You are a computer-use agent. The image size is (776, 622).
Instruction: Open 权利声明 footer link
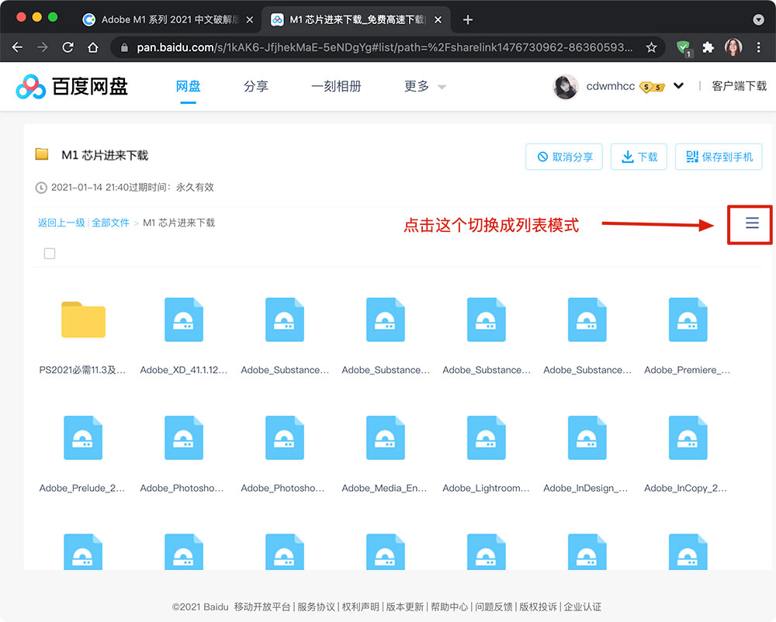(x=360, y=606)
